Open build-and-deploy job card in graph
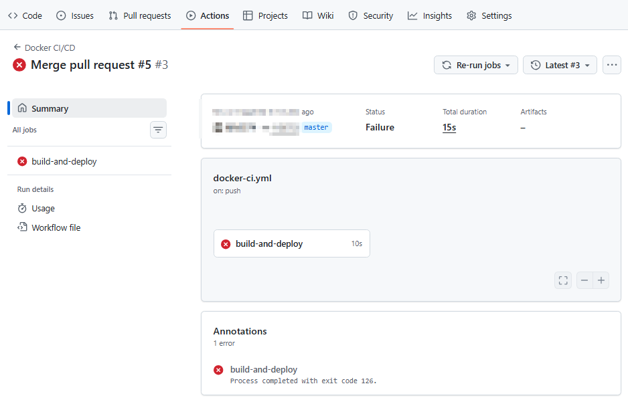628x406 pixels. pyautogui.click(x=292, y=243)
